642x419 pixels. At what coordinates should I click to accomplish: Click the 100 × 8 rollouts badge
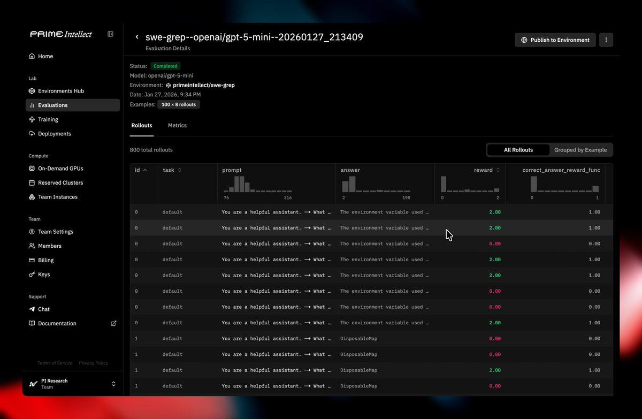point(179,105)
